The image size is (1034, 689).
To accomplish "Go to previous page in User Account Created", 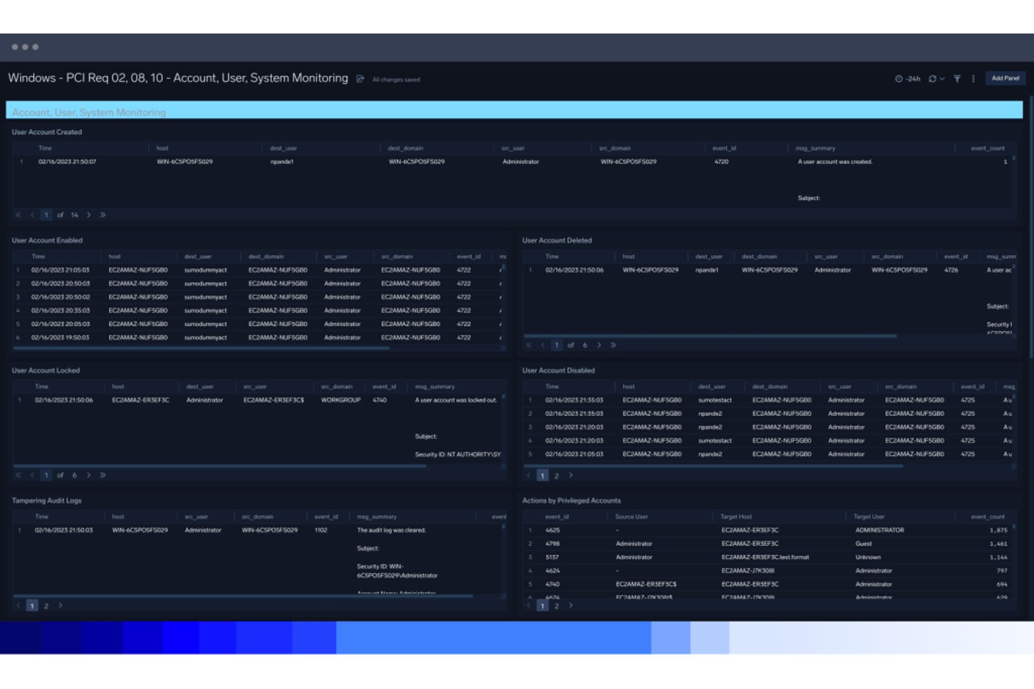I will (32, 215).
